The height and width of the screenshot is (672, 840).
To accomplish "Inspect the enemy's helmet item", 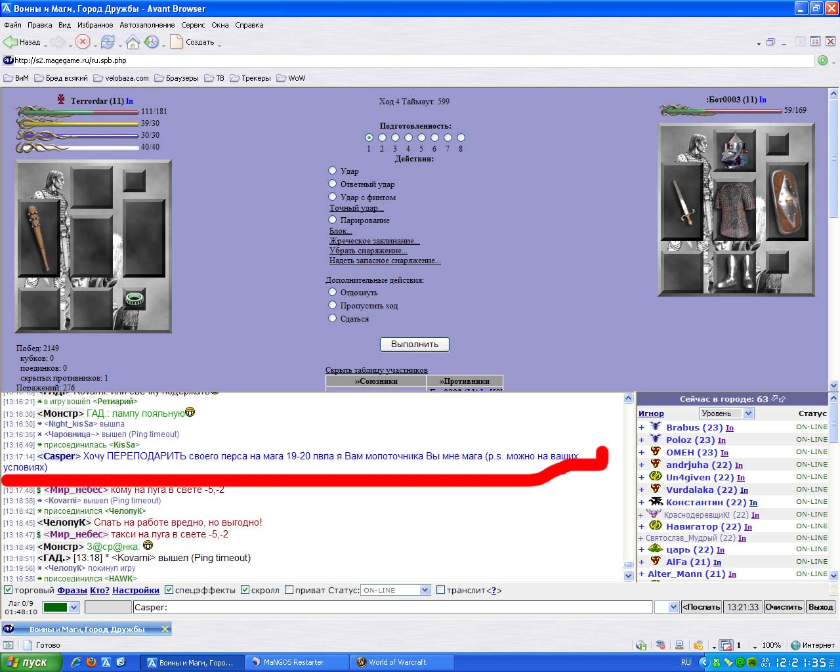I will click(x=734, y=151).
